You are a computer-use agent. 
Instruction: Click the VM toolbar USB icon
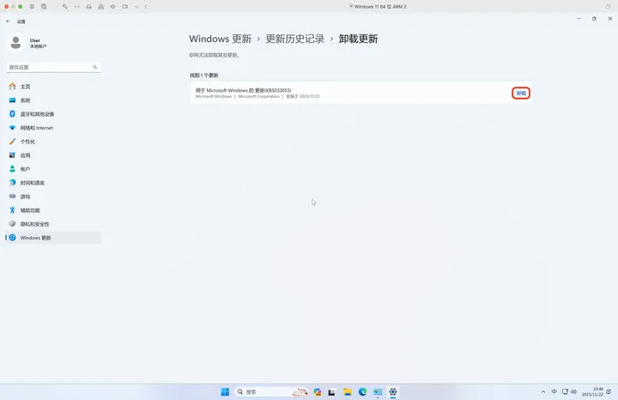pos(136,6)
